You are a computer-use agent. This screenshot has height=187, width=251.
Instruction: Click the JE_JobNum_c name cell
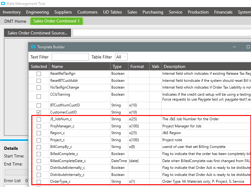coord(80,119)
